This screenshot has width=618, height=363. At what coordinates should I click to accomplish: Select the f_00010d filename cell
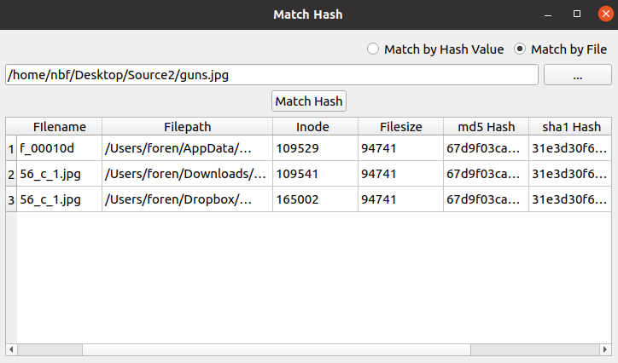[60, 148]
